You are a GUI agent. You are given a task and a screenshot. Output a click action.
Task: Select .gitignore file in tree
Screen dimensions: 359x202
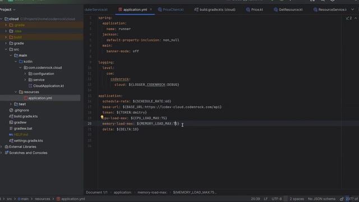[21, 110]
